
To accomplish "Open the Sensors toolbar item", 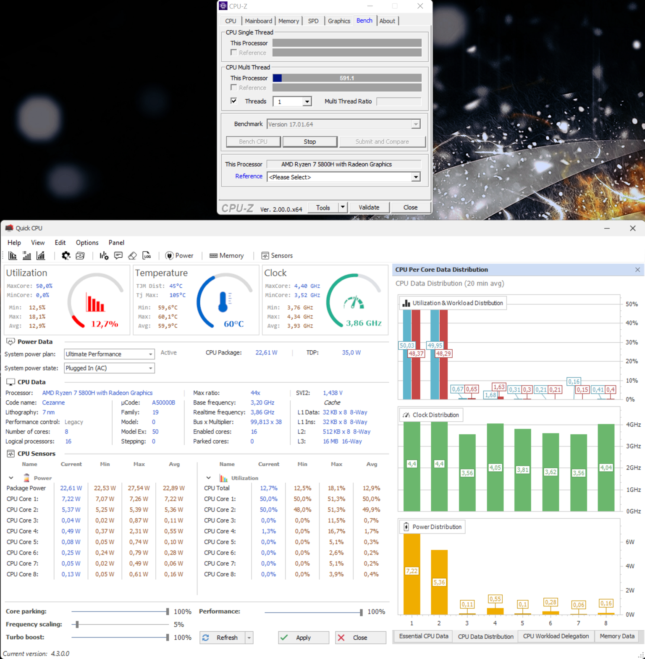I will (277, 255).
